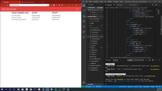Image resolution: width=162 pixels, height=91 pixels.
Task: Open the Remote Explorer view
Action: 84,27
